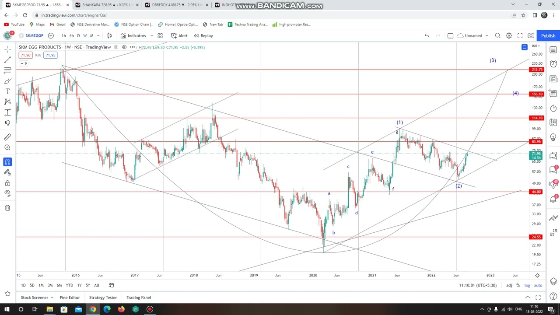Image resolution: width=560 pixels, height=315 pixels.
Task: Open the Indicators dialog
Action: tap(133, 35)
